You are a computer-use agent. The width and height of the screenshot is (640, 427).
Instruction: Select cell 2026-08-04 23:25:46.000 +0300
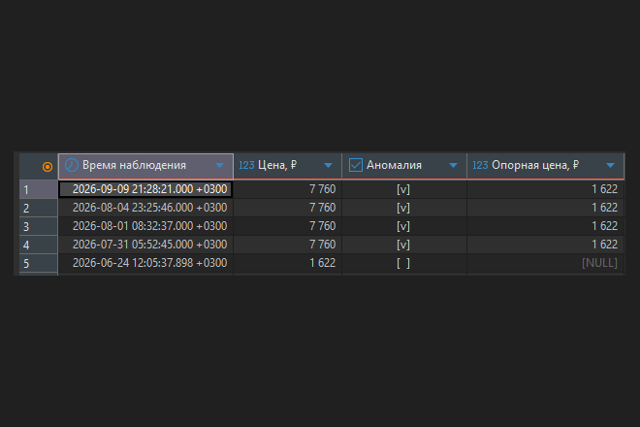(x=145, y=208)
